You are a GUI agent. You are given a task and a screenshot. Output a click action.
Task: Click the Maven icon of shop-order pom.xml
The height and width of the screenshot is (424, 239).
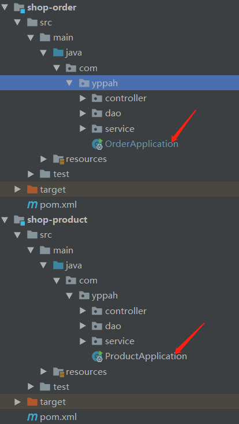click(x=32, y=205)
